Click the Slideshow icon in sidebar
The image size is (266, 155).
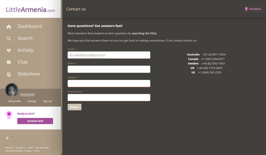click(9, 74)
